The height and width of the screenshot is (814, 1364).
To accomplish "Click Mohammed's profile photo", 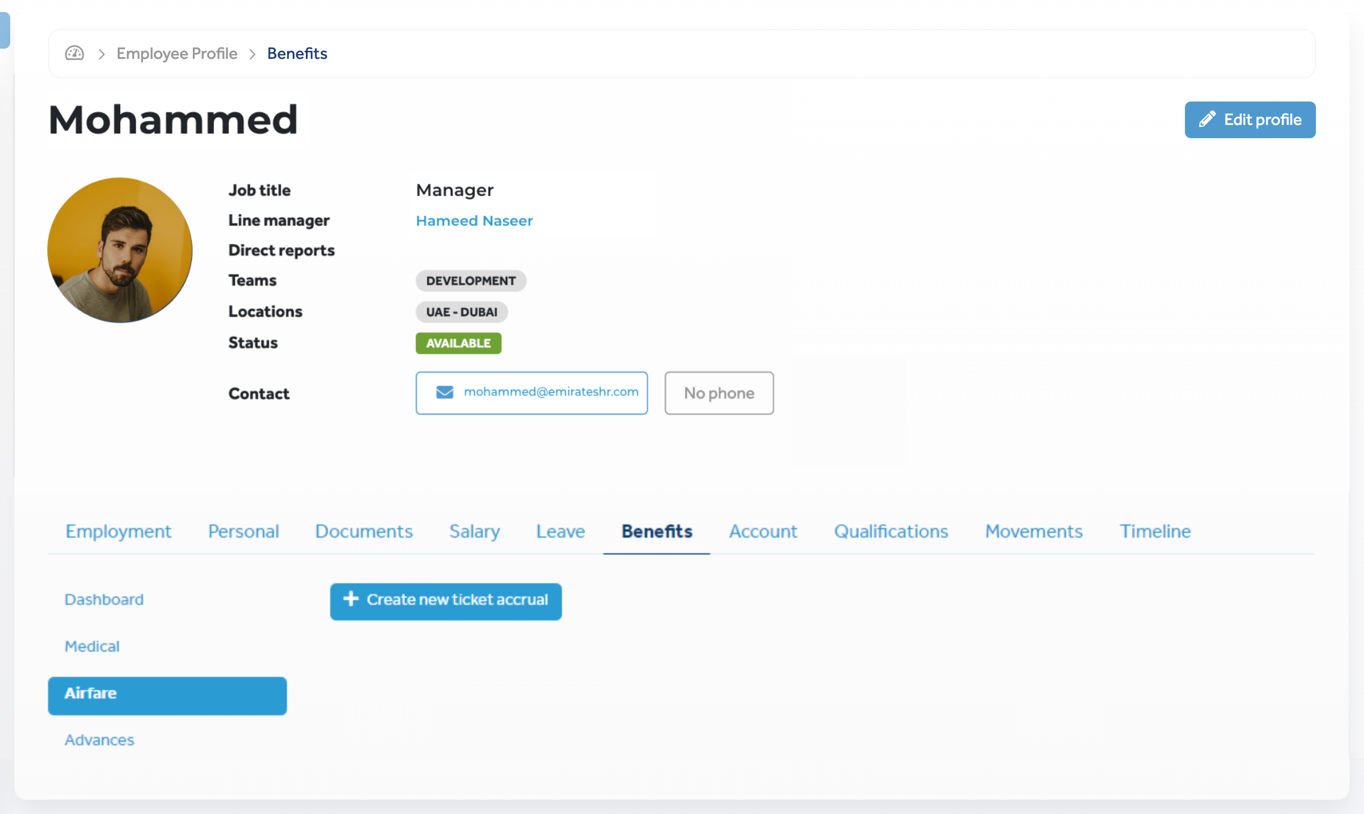I will (120, 250).
